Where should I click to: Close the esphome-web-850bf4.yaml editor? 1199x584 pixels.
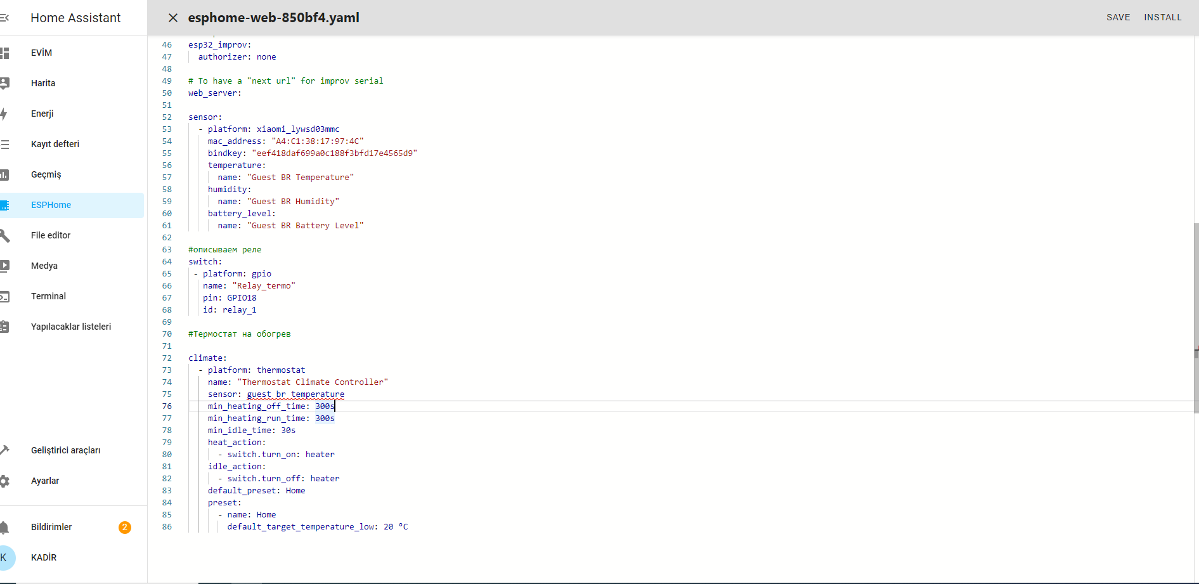[172, 18]
